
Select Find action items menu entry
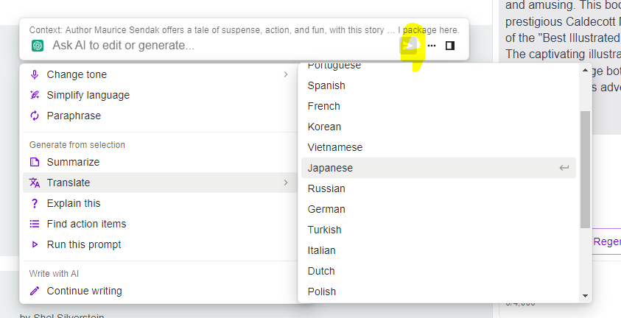click(x=86, y=224)
